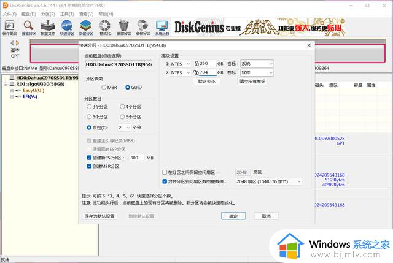Select HD0:DahuaC970SSD1TB in the disk tree
The width and height of the screenshot is (393, 263).
[x=47, y=78]
